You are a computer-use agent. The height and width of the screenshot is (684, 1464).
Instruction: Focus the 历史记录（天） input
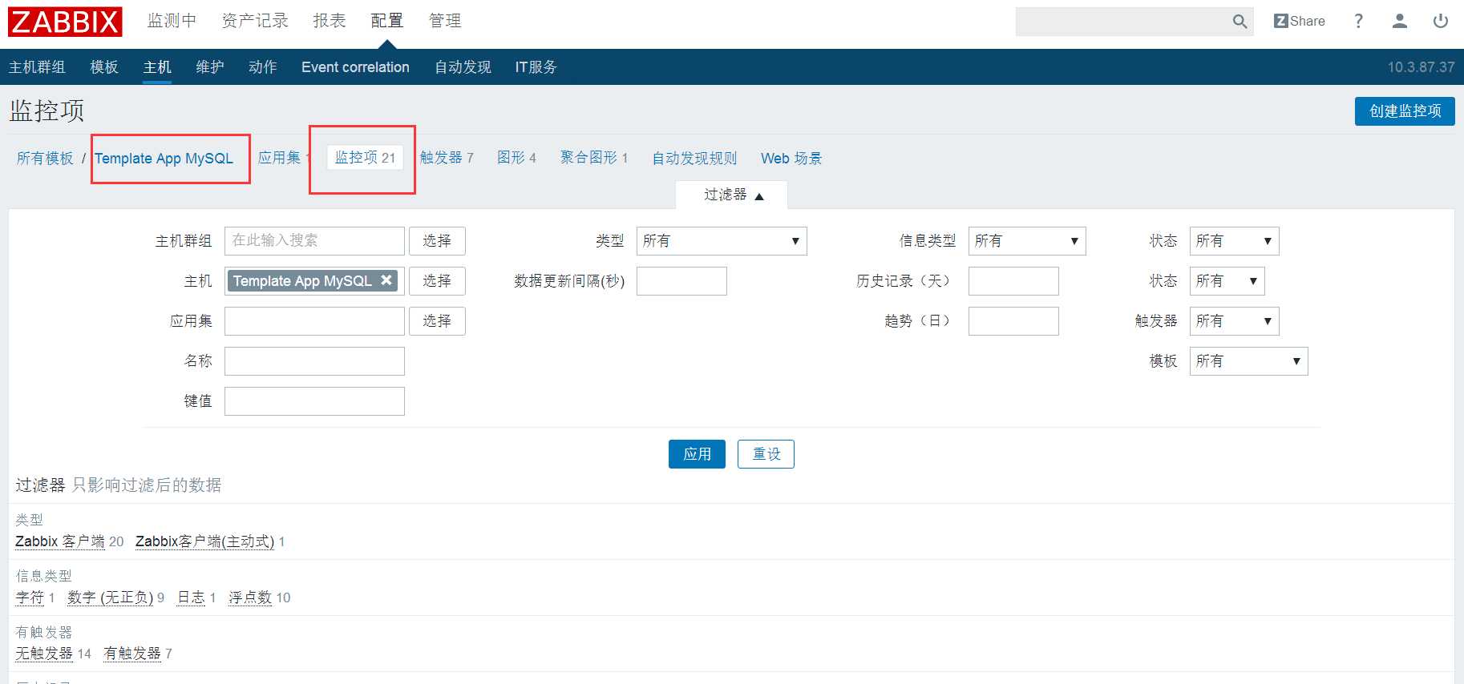[x=1013, y=281]
